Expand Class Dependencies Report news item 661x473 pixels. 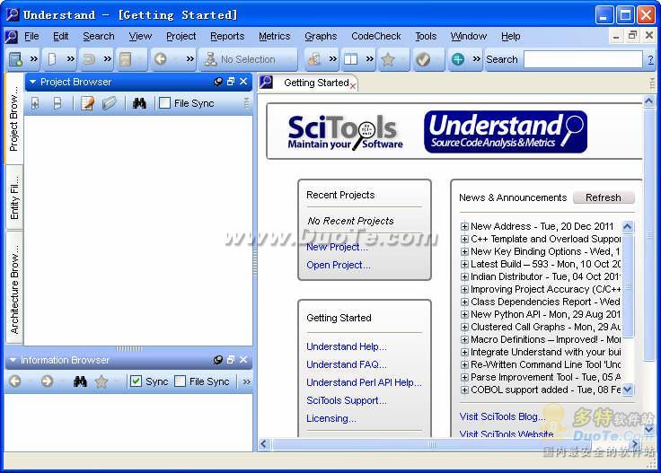coord(464,302)
